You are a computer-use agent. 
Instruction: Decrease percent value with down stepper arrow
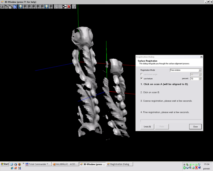[200, 79]
